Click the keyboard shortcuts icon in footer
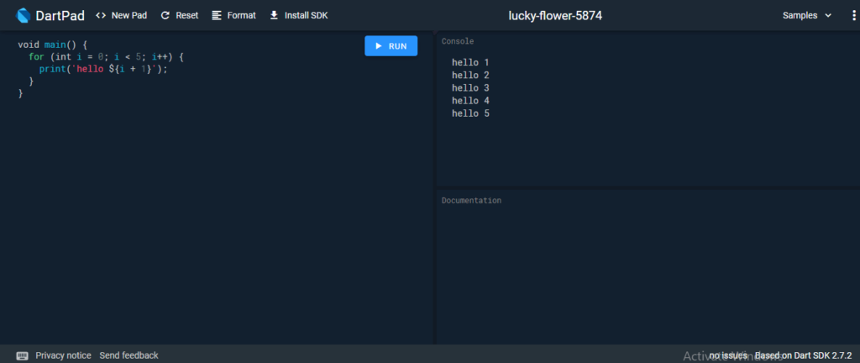Screen dimensions: 860x363 (23, 355)
